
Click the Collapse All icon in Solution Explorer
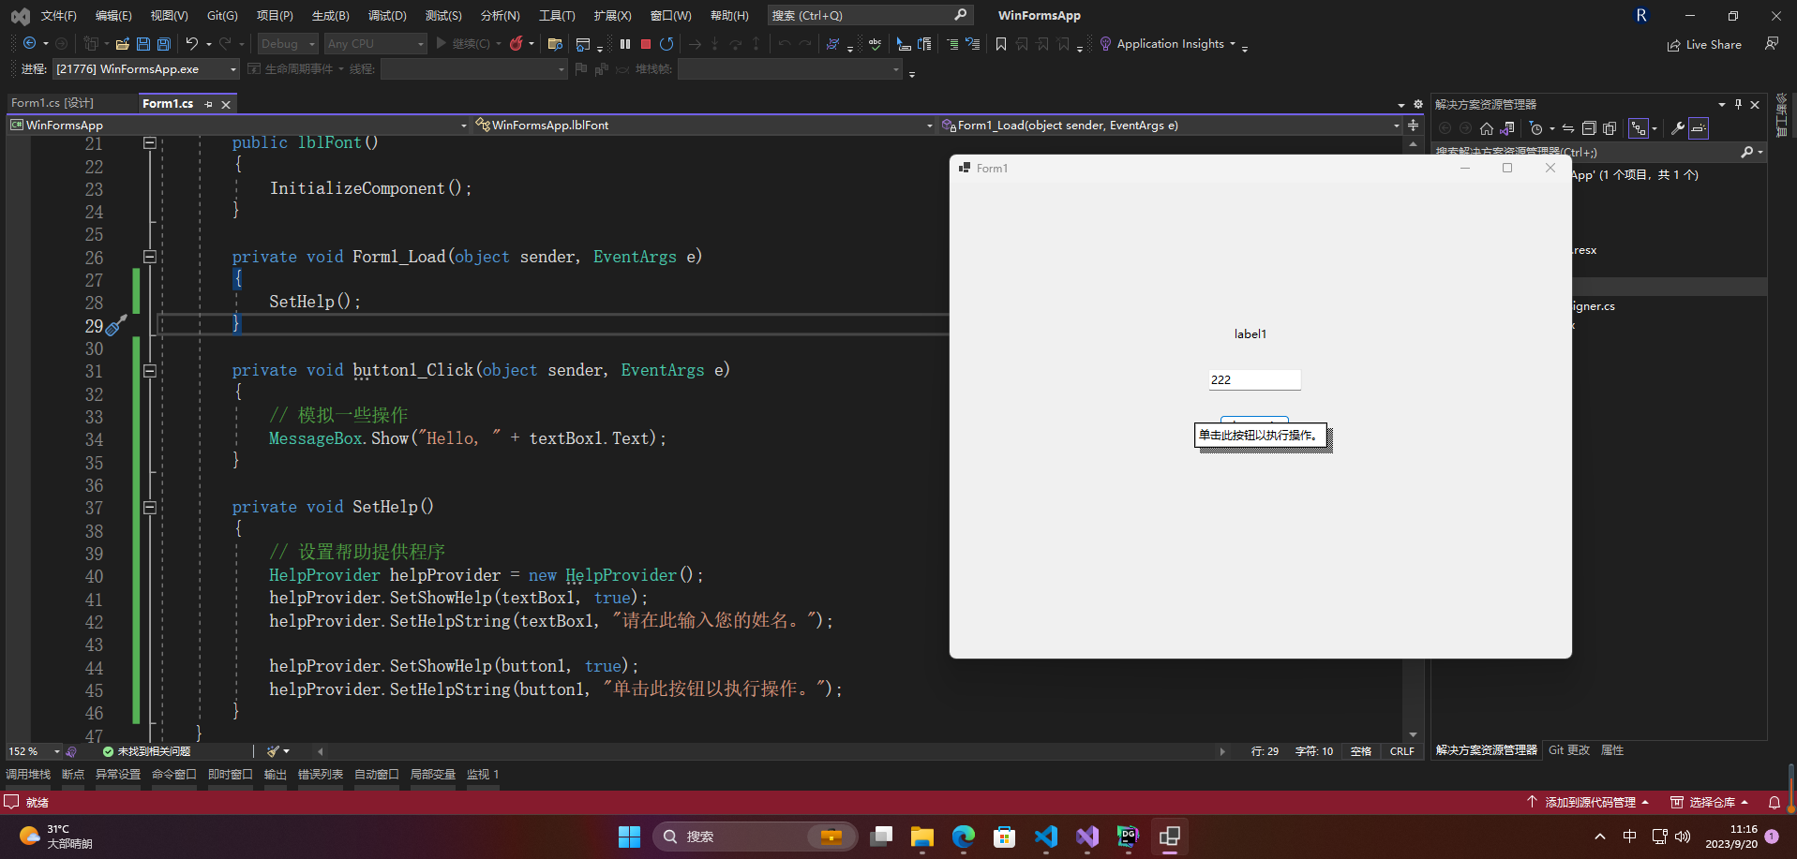coord(1589,128)
